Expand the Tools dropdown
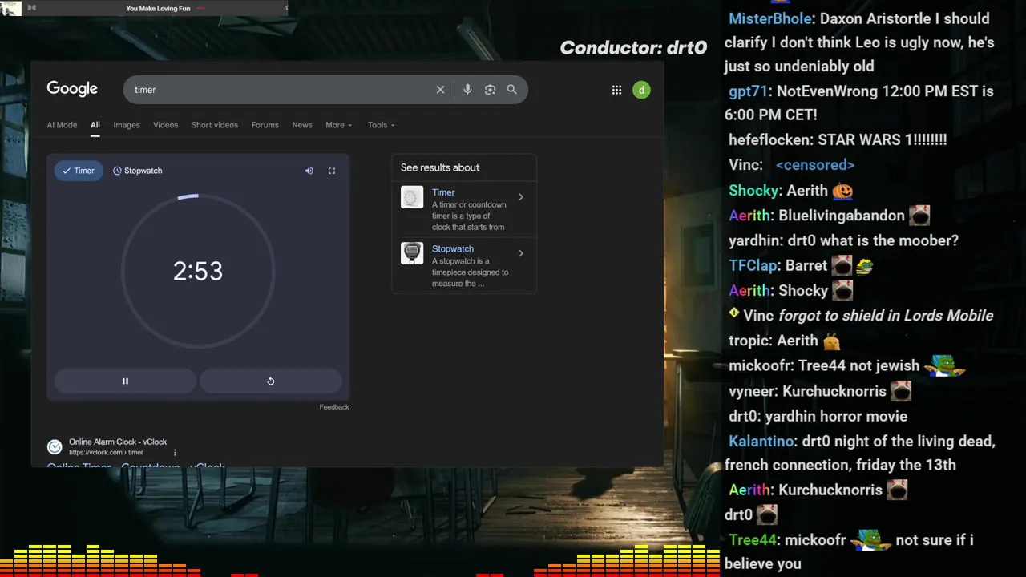 coord(381,125)
